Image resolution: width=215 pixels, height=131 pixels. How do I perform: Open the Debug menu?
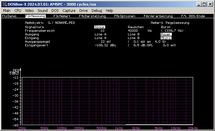97,11
